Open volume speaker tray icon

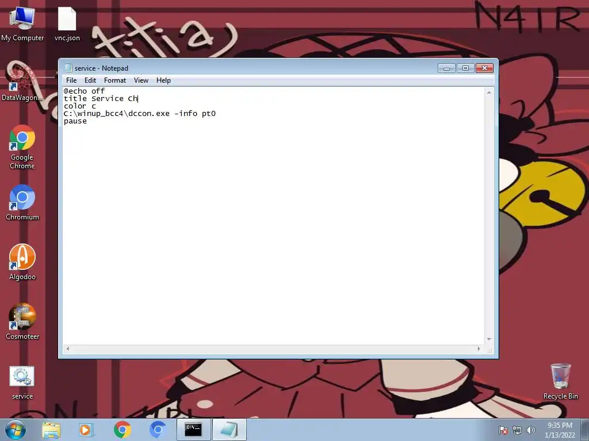[x=530, y=430]
